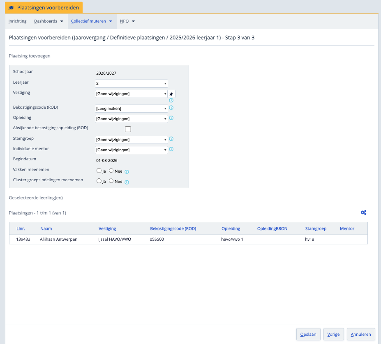
Task: Select Nee for Cluster groepsindelingen meenemen
Action: point(111,181)
